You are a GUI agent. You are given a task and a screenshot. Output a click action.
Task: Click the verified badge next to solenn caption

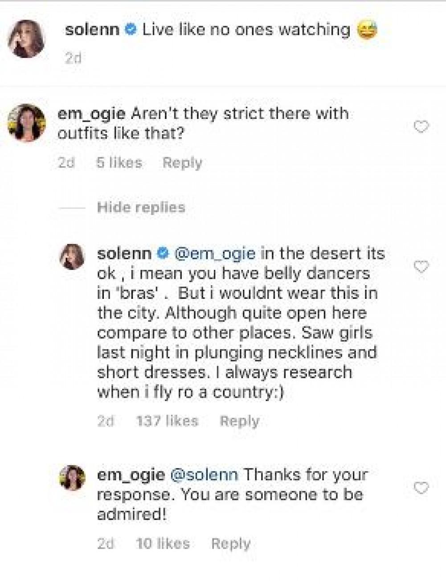[131, 30]
